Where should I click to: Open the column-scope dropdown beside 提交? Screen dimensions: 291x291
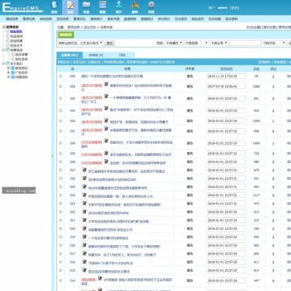80,43
